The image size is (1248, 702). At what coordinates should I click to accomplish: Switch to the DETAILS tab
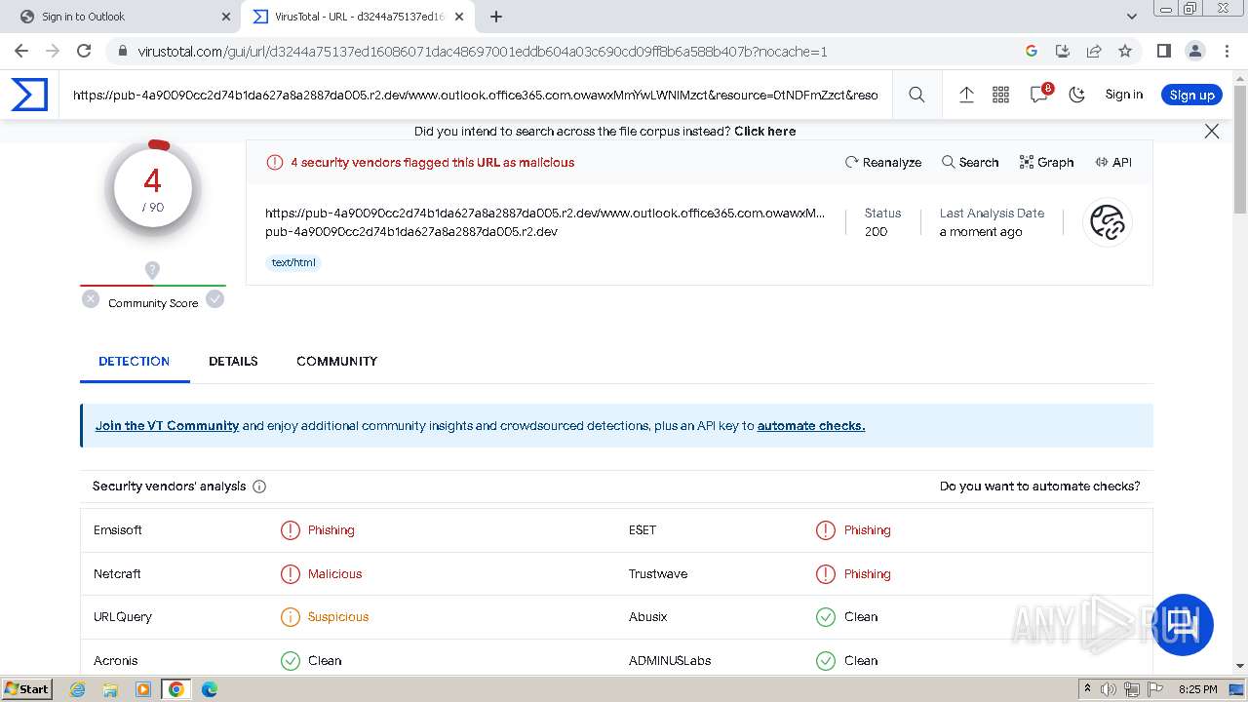(x=233, y=361)
